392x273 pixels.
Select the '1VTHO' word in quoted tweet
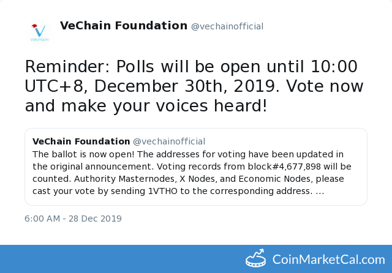coord(163,191)
